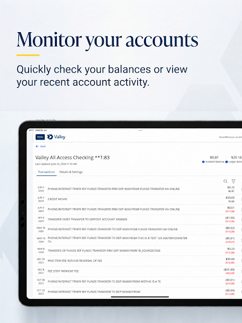242x323 pixels.
Task: Click the ($35.00) stop payment fee amount
Action: [229, 269]
